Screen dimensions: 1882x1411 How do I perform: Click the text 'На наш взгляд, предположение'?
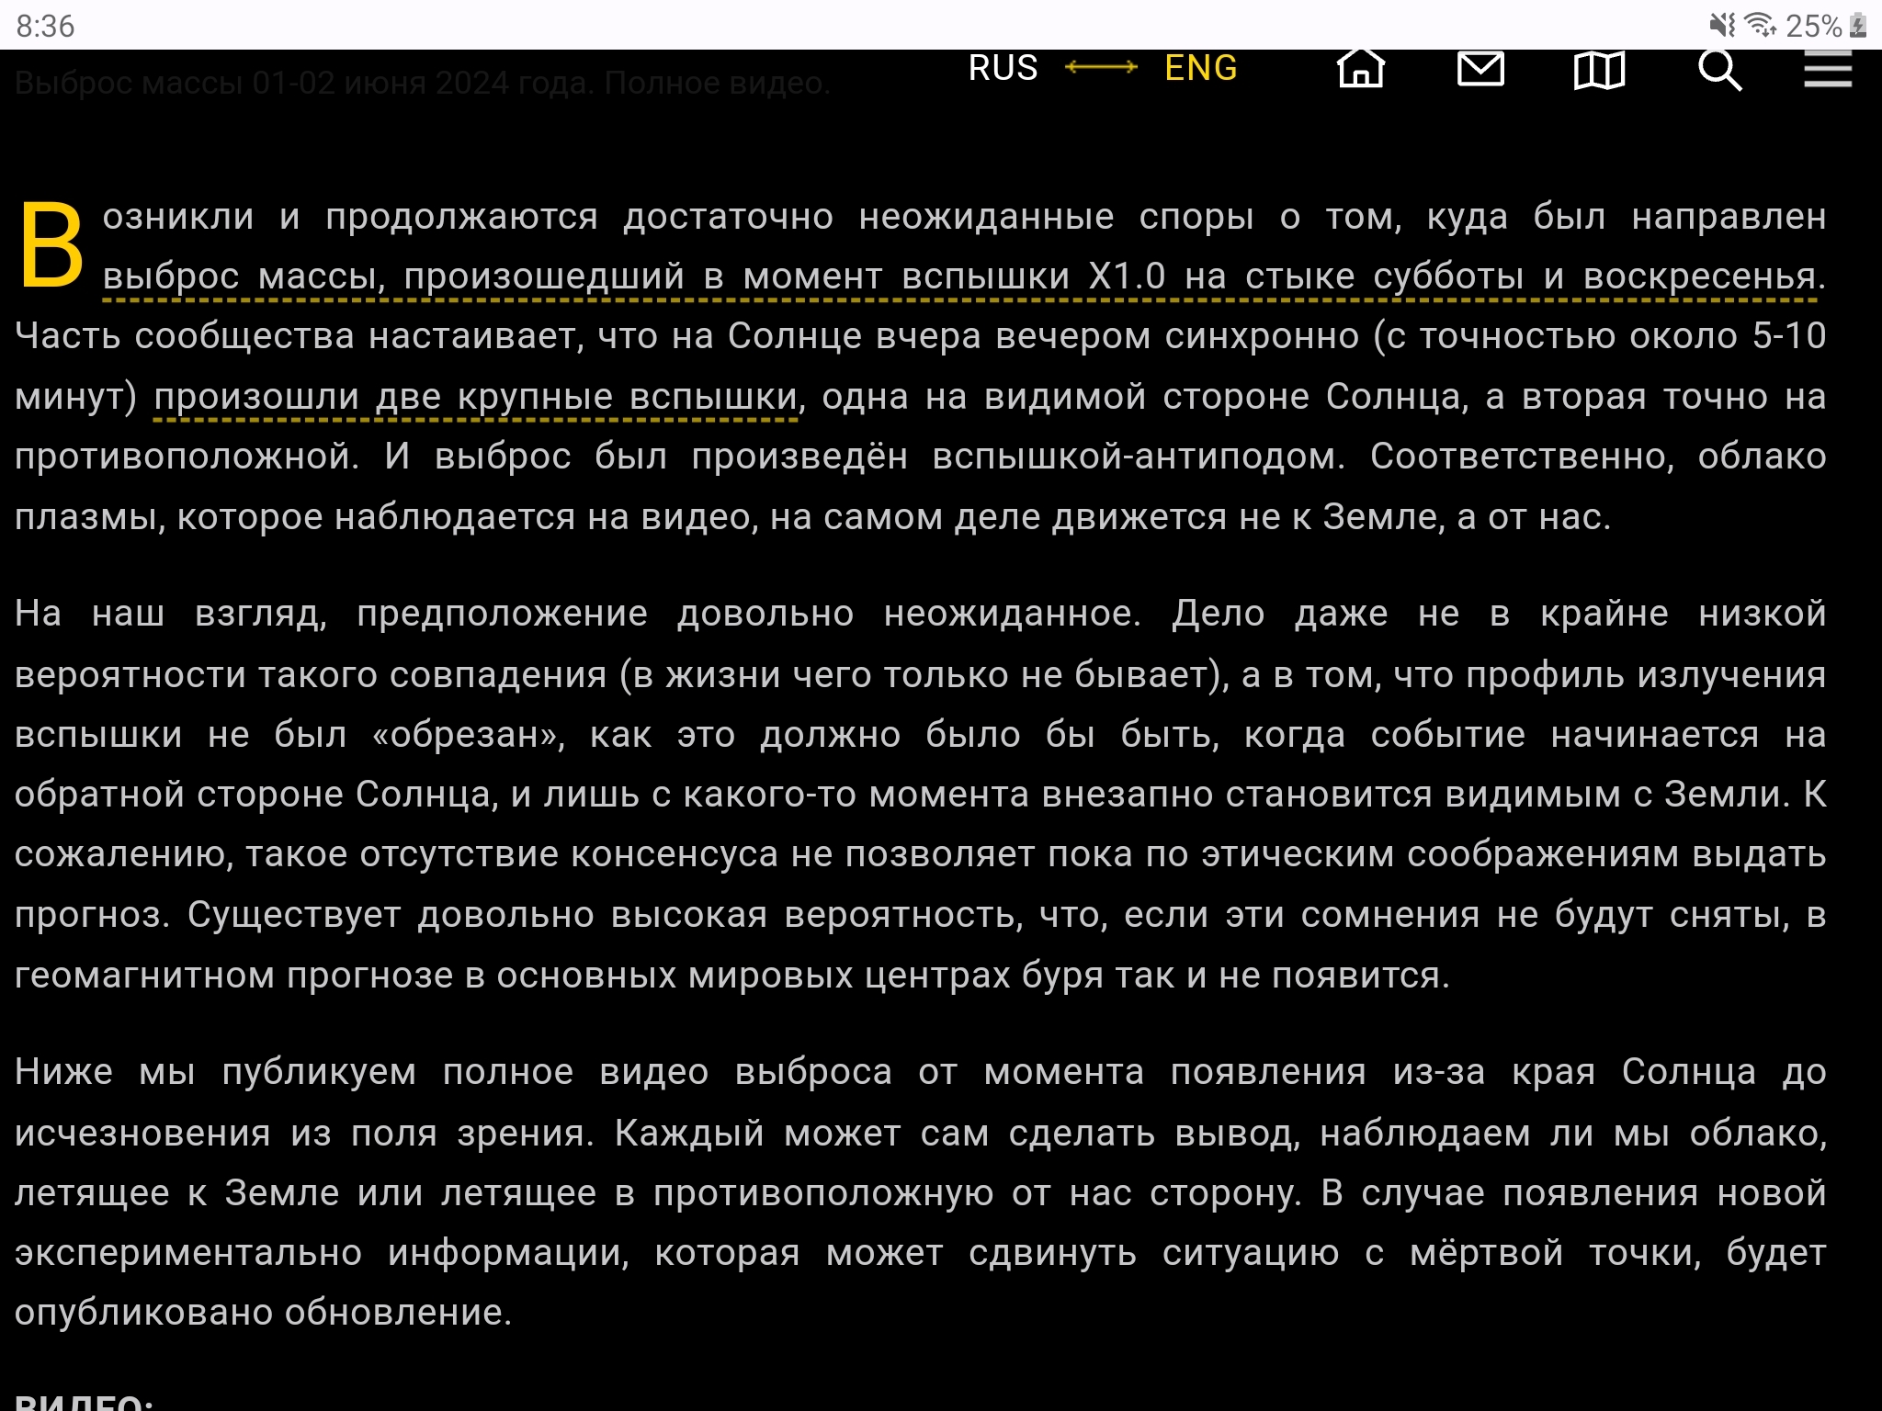(331, 614)
